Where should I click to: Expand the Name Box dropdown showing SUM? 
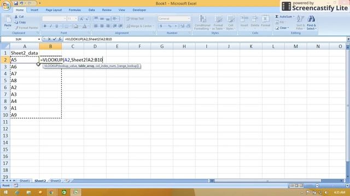pyautogui.click(x=39, y=39)
